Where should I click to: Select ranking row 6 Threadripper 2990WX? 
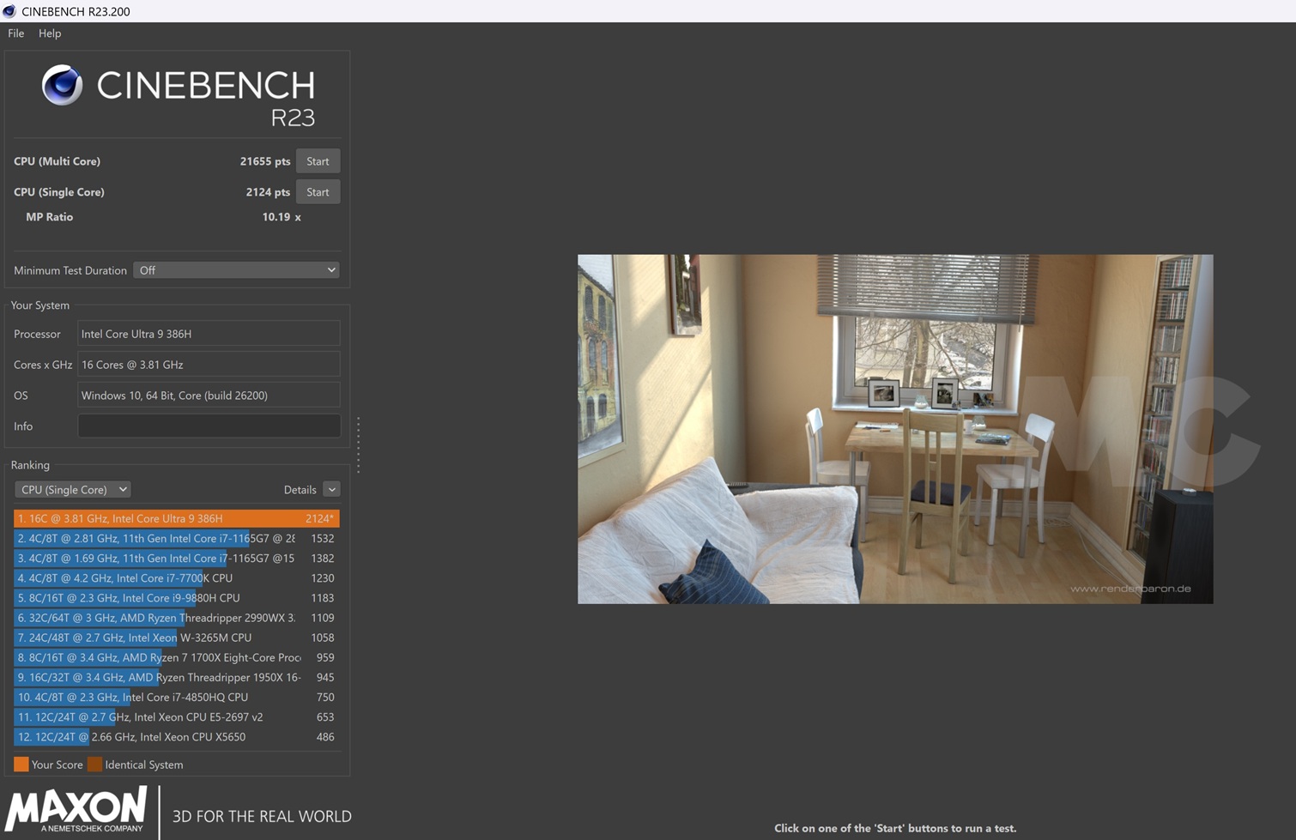177,618
